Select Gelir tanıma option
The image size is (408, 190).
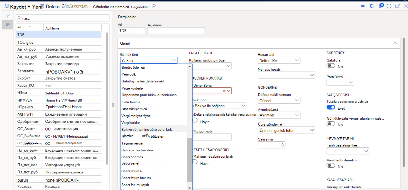tap(154, 102)
